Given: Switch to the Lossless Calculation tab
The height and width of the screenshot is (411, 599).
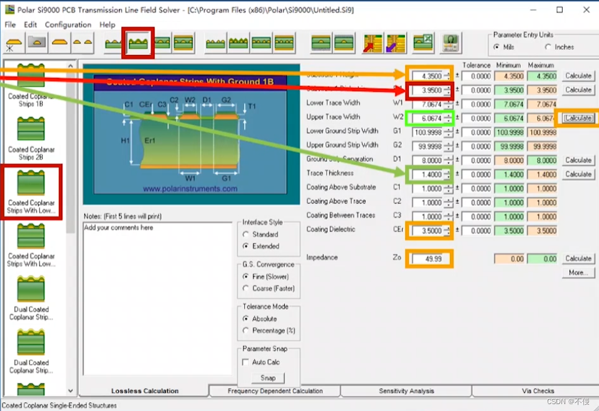Looking at the screenshot, I should (x=145, y=391).
